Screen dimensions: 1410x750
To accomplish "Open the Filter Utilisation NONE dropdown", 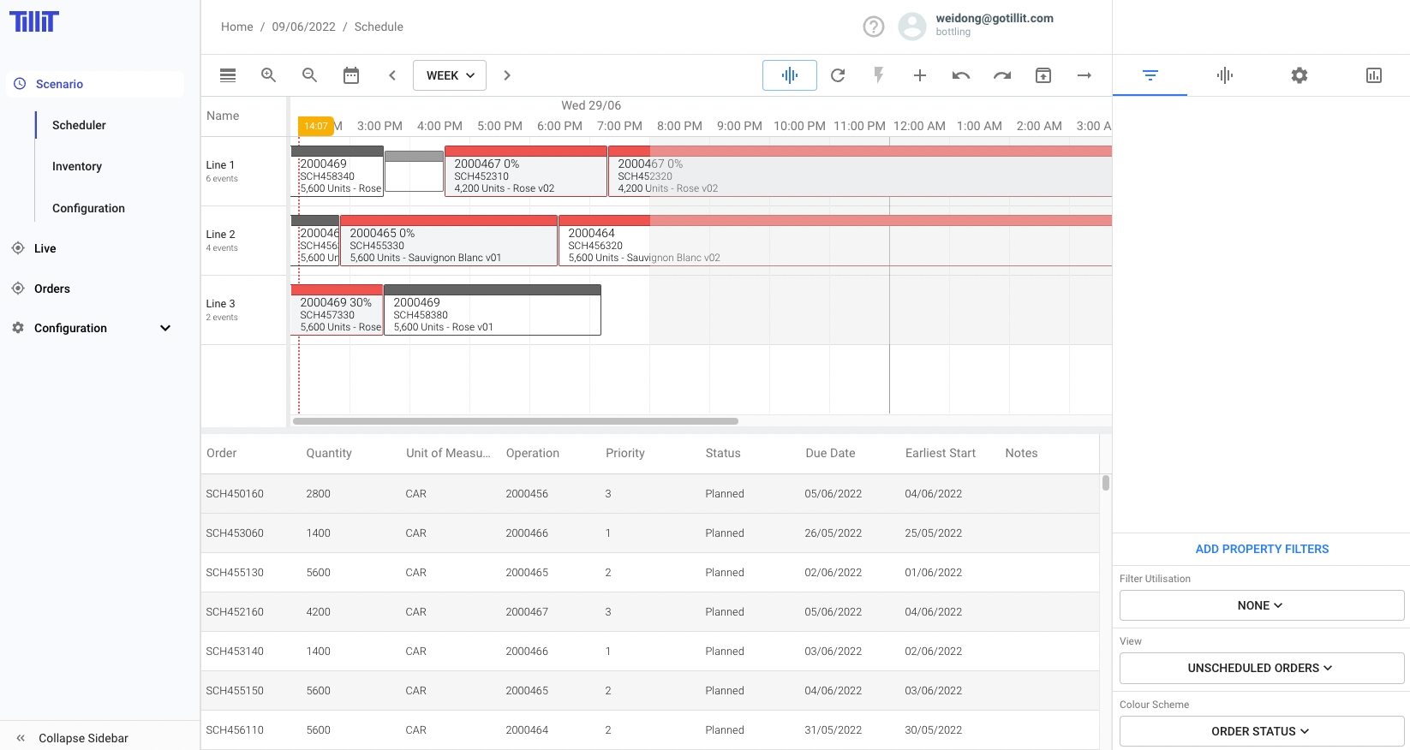I will pyautogui.click(x=1261, y=605).
